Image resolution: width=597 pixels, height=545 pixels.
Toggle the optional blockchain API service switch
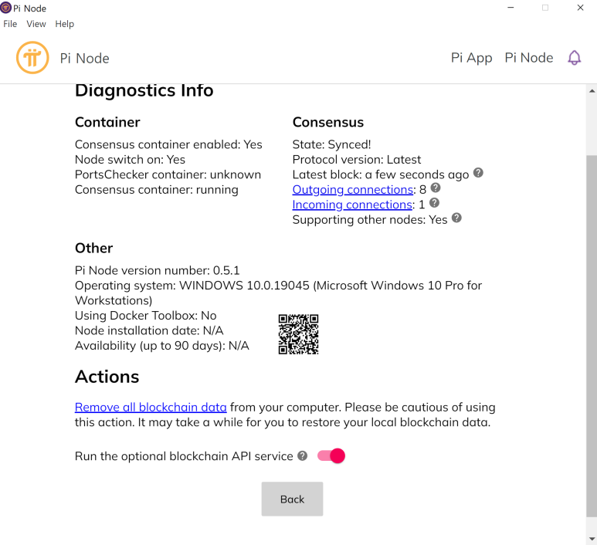tap(331, 455)
